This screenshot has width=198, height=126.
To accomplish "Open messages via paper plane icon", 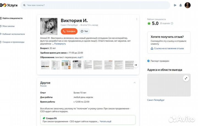I will tap(175, 5).
